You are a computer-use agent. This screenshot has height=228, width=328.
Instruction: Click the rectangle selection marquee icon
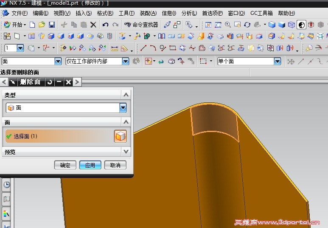point(203,61)
